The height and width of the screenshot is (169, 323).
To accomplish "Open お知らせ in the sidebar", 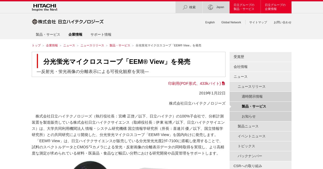I will tap(261, 116).
